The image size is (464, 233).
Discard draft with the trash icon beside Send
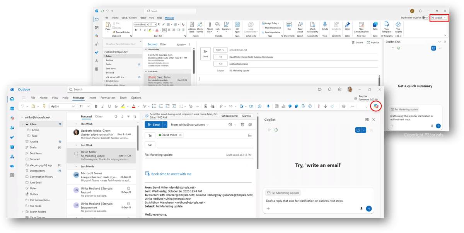242,125
